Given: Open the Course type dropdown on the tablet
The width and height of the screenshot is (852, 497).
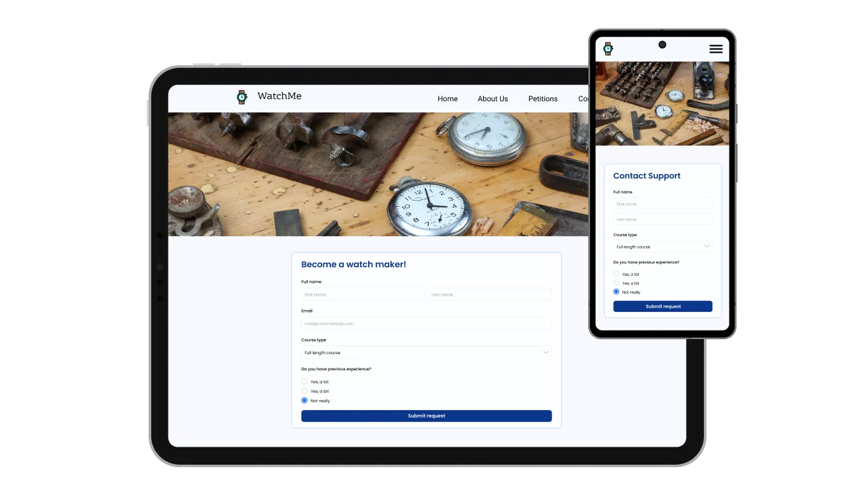Looking at the screenshot, I should (x=426, y=352).
